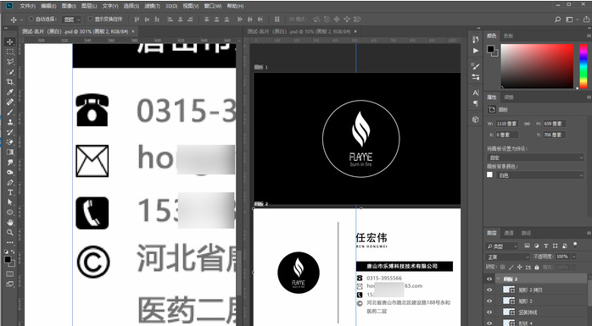Open the blend mode dropdown 正常
Image resolution: width=592 pixels, height=326 pixels.
508,257
